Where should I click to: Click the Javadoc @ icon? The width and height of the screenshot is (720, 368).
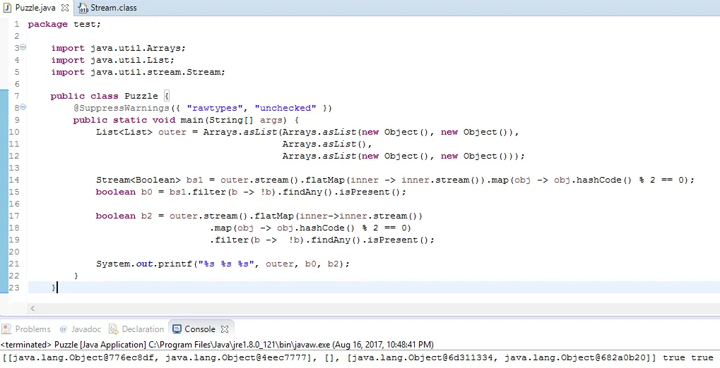tap(64, 329)
